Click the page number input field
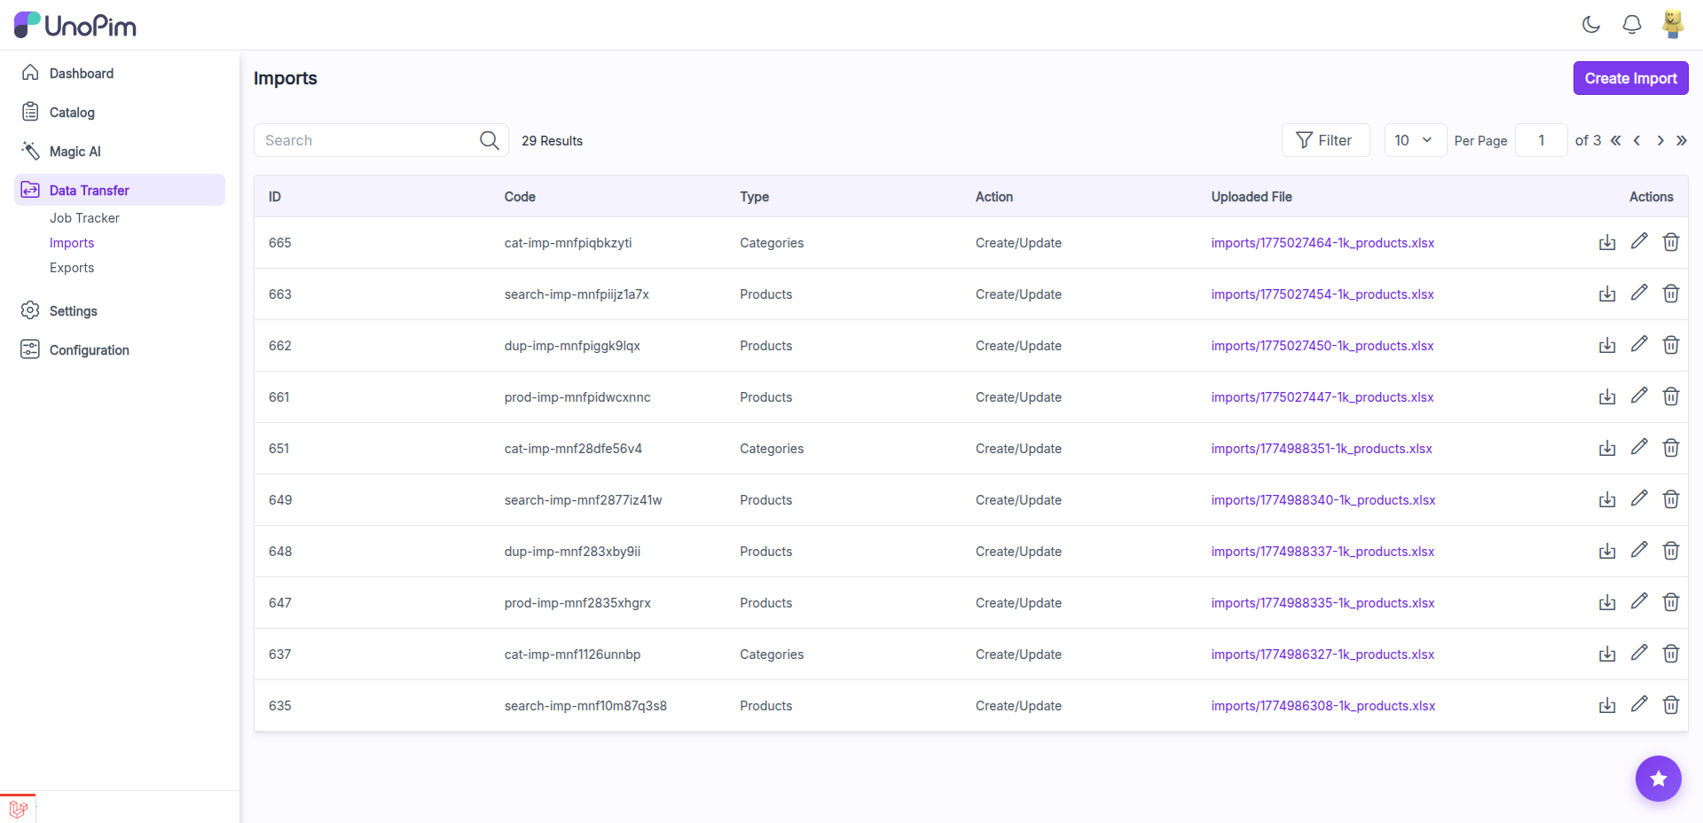The image size is (1703, 823). [1541, 140]
